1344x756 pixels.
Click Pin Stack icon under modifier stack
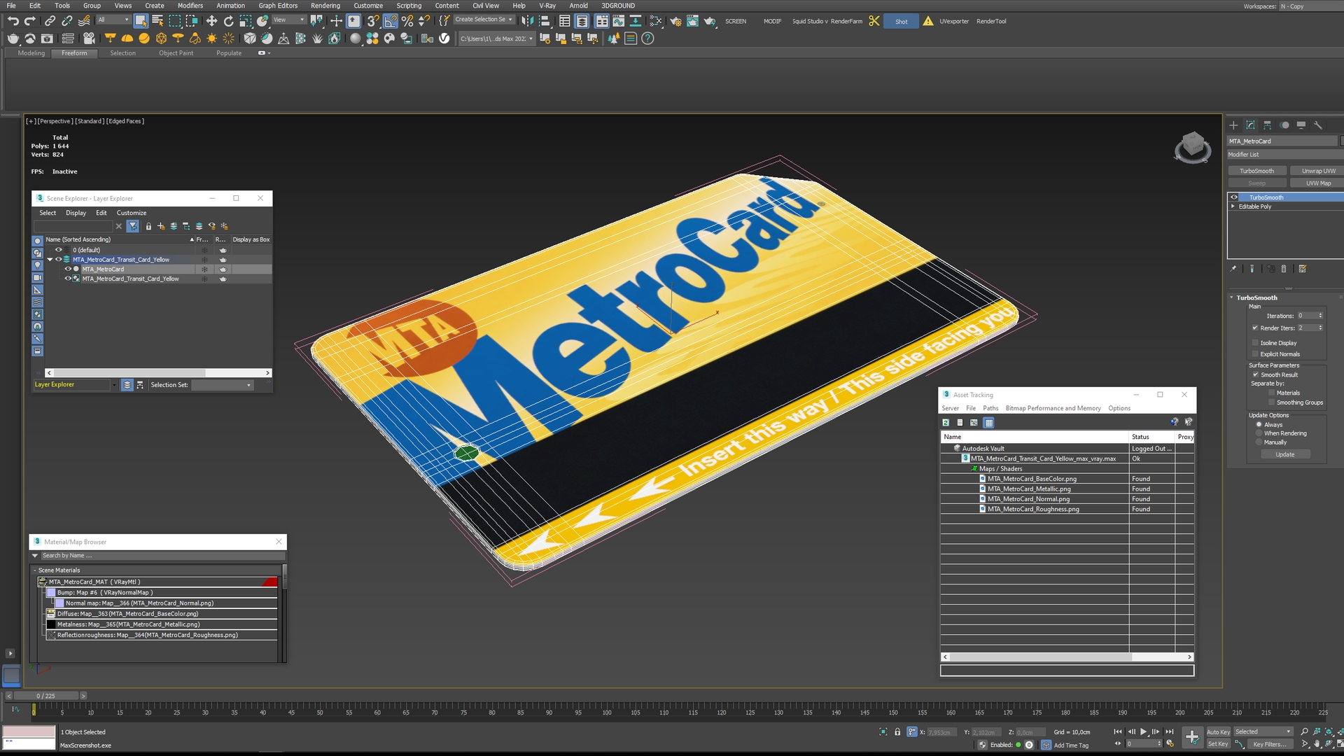(1233, 269)
